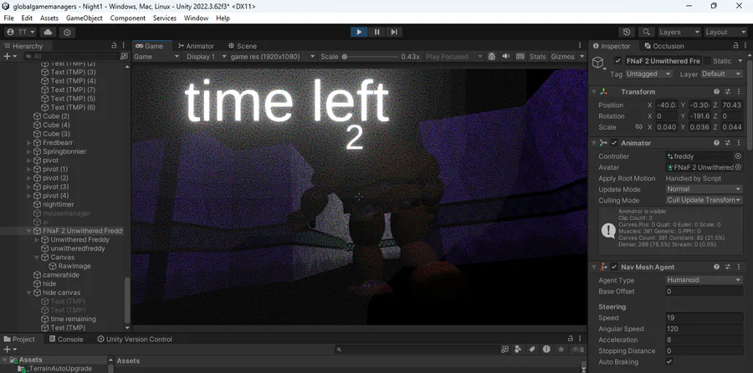Expand the Springbonnier hierarchy item
This screenshot has width=753, height=373.
(28, 151)
